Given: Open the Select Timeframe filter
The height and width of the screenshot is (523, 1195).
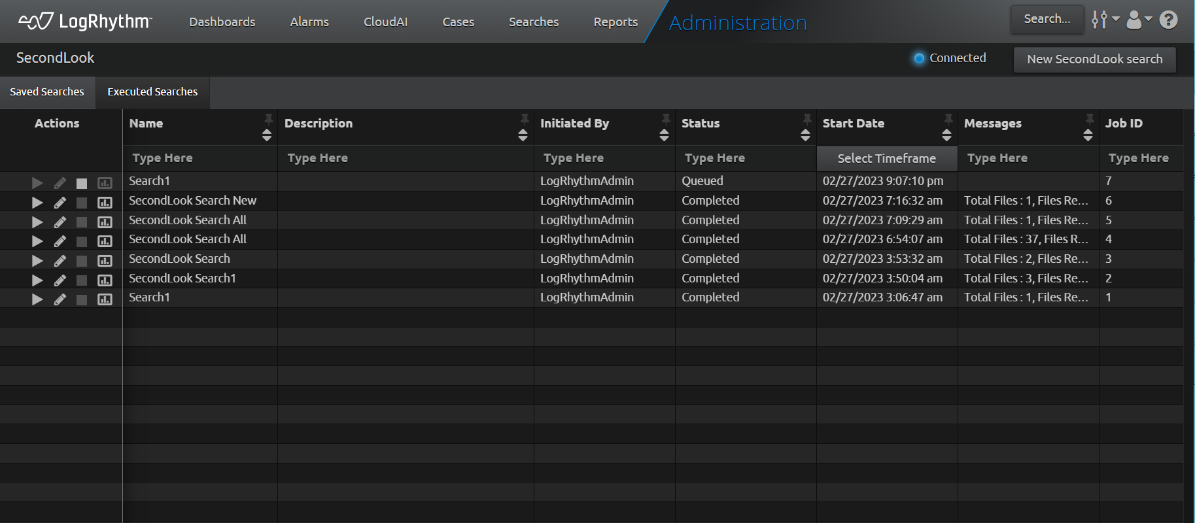Looking at the screenshot, I should click(x=886, y=158).
